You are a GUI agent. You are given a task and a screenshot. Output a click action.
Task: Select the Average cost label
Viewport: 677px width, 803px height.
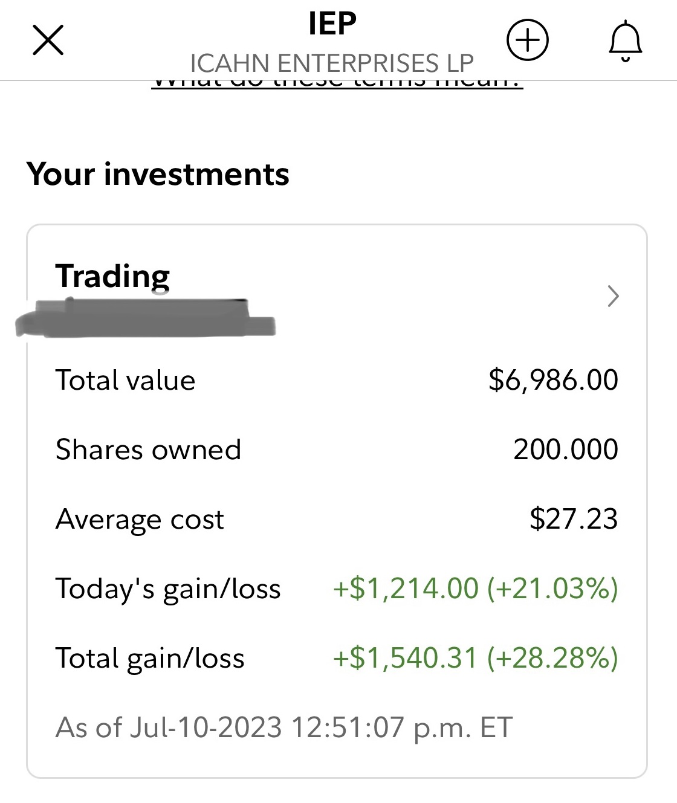point(140,519)
